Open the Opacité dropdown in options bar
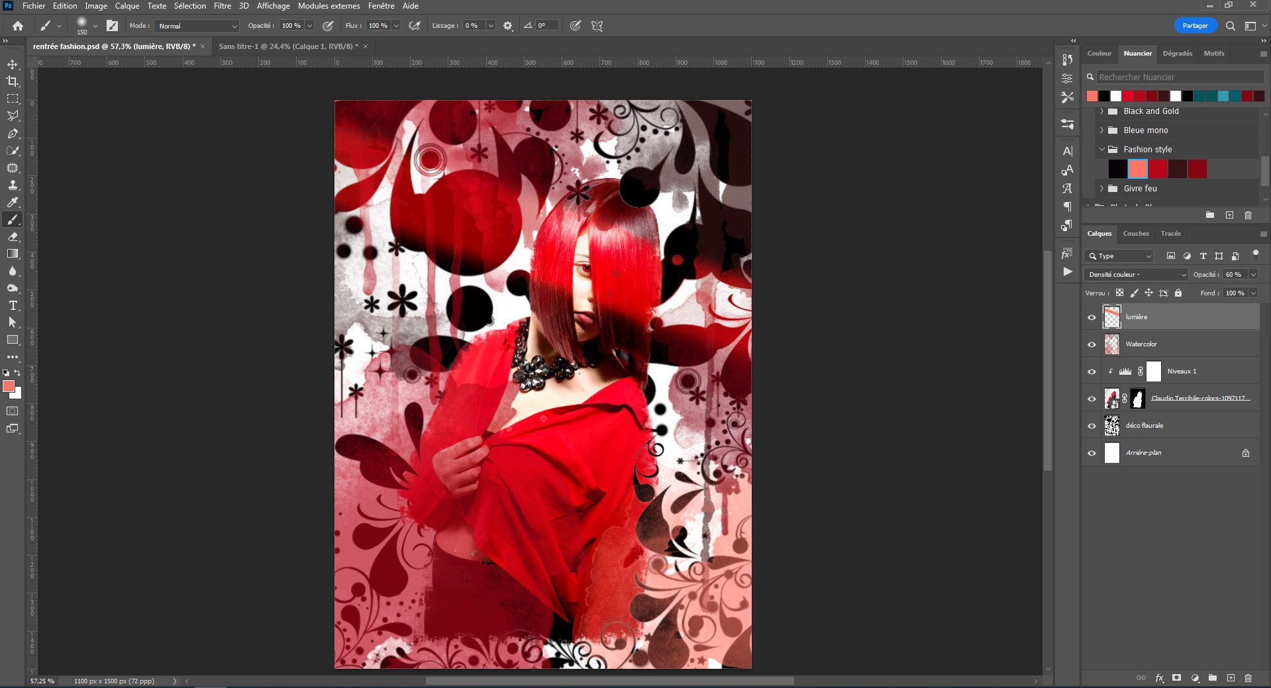The width and height of the screenshot is (1271, 688). (309, 26)
